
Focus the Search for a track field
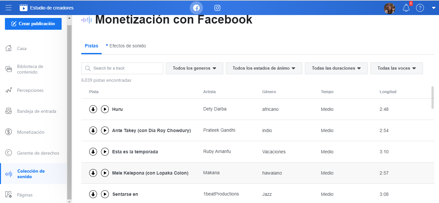pos(122,68)
